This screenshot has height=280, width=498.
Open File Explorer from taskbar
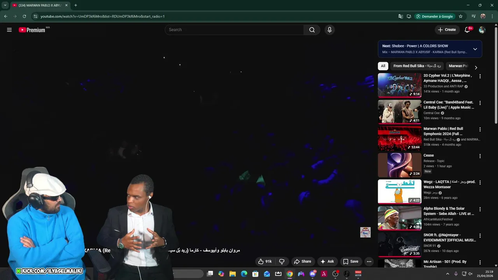233,274
